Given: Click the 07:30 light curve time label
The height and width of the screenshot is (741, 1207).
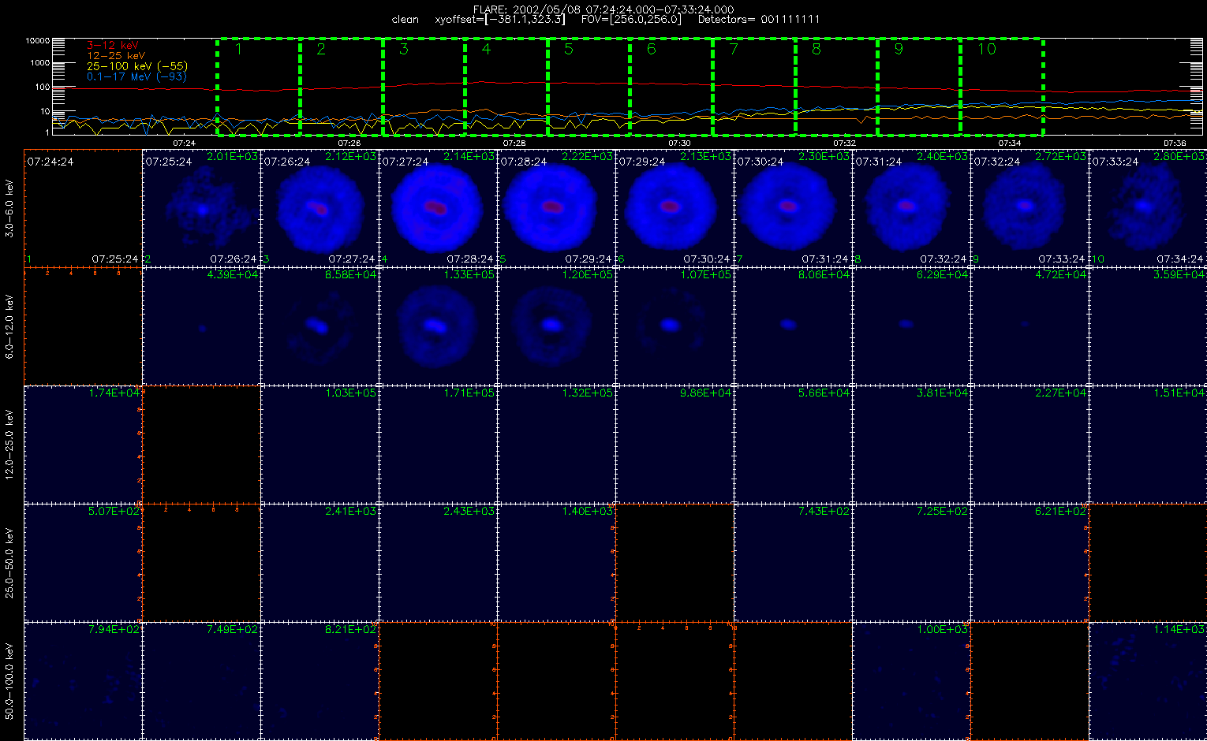Looking at the screenshot, I should [x=679, y=143].
